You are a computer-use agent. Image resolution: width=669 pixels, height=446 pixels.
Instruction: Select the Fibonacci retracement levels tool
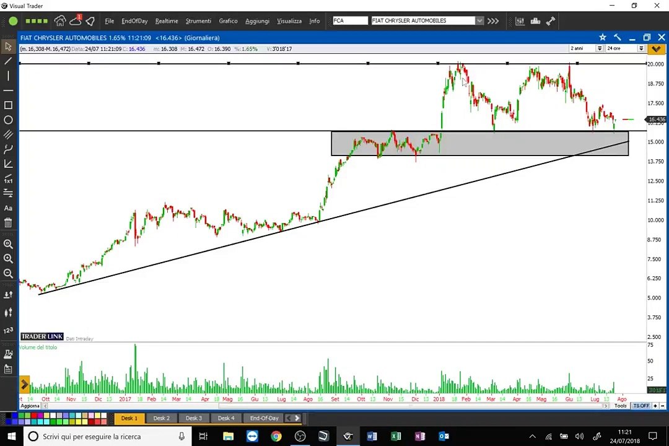pyautogui.click(x=8, y=193)
